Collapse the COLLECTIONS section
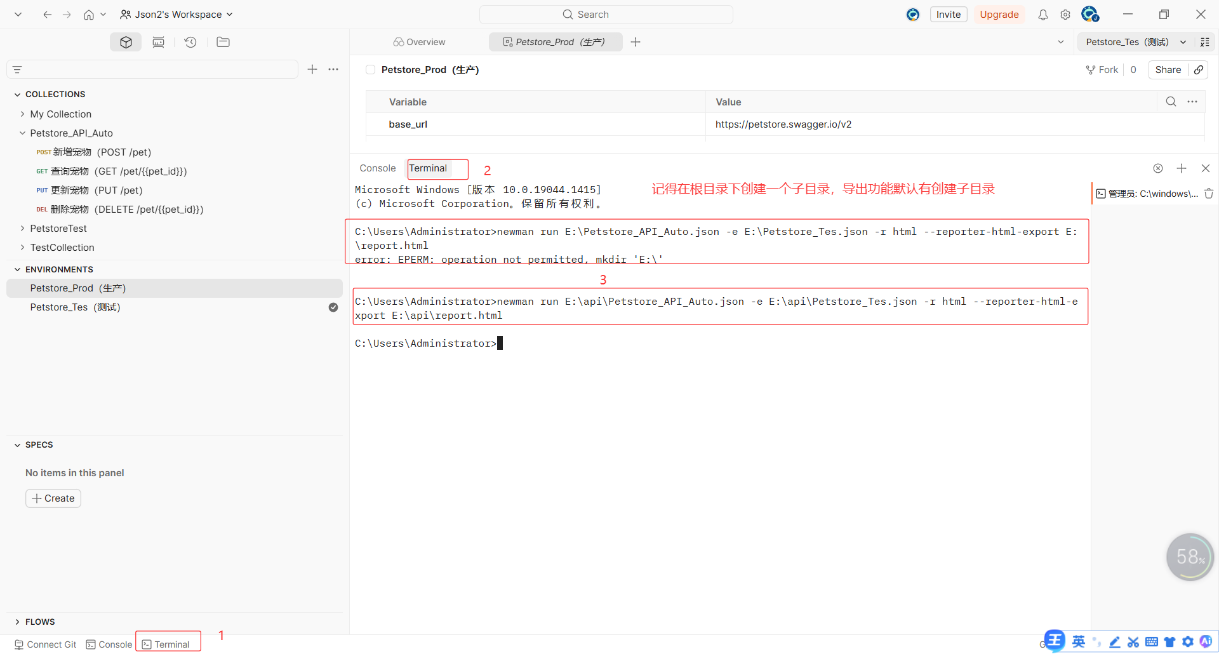The height and width of the screenshot is (654, 1219). point(17,95)
